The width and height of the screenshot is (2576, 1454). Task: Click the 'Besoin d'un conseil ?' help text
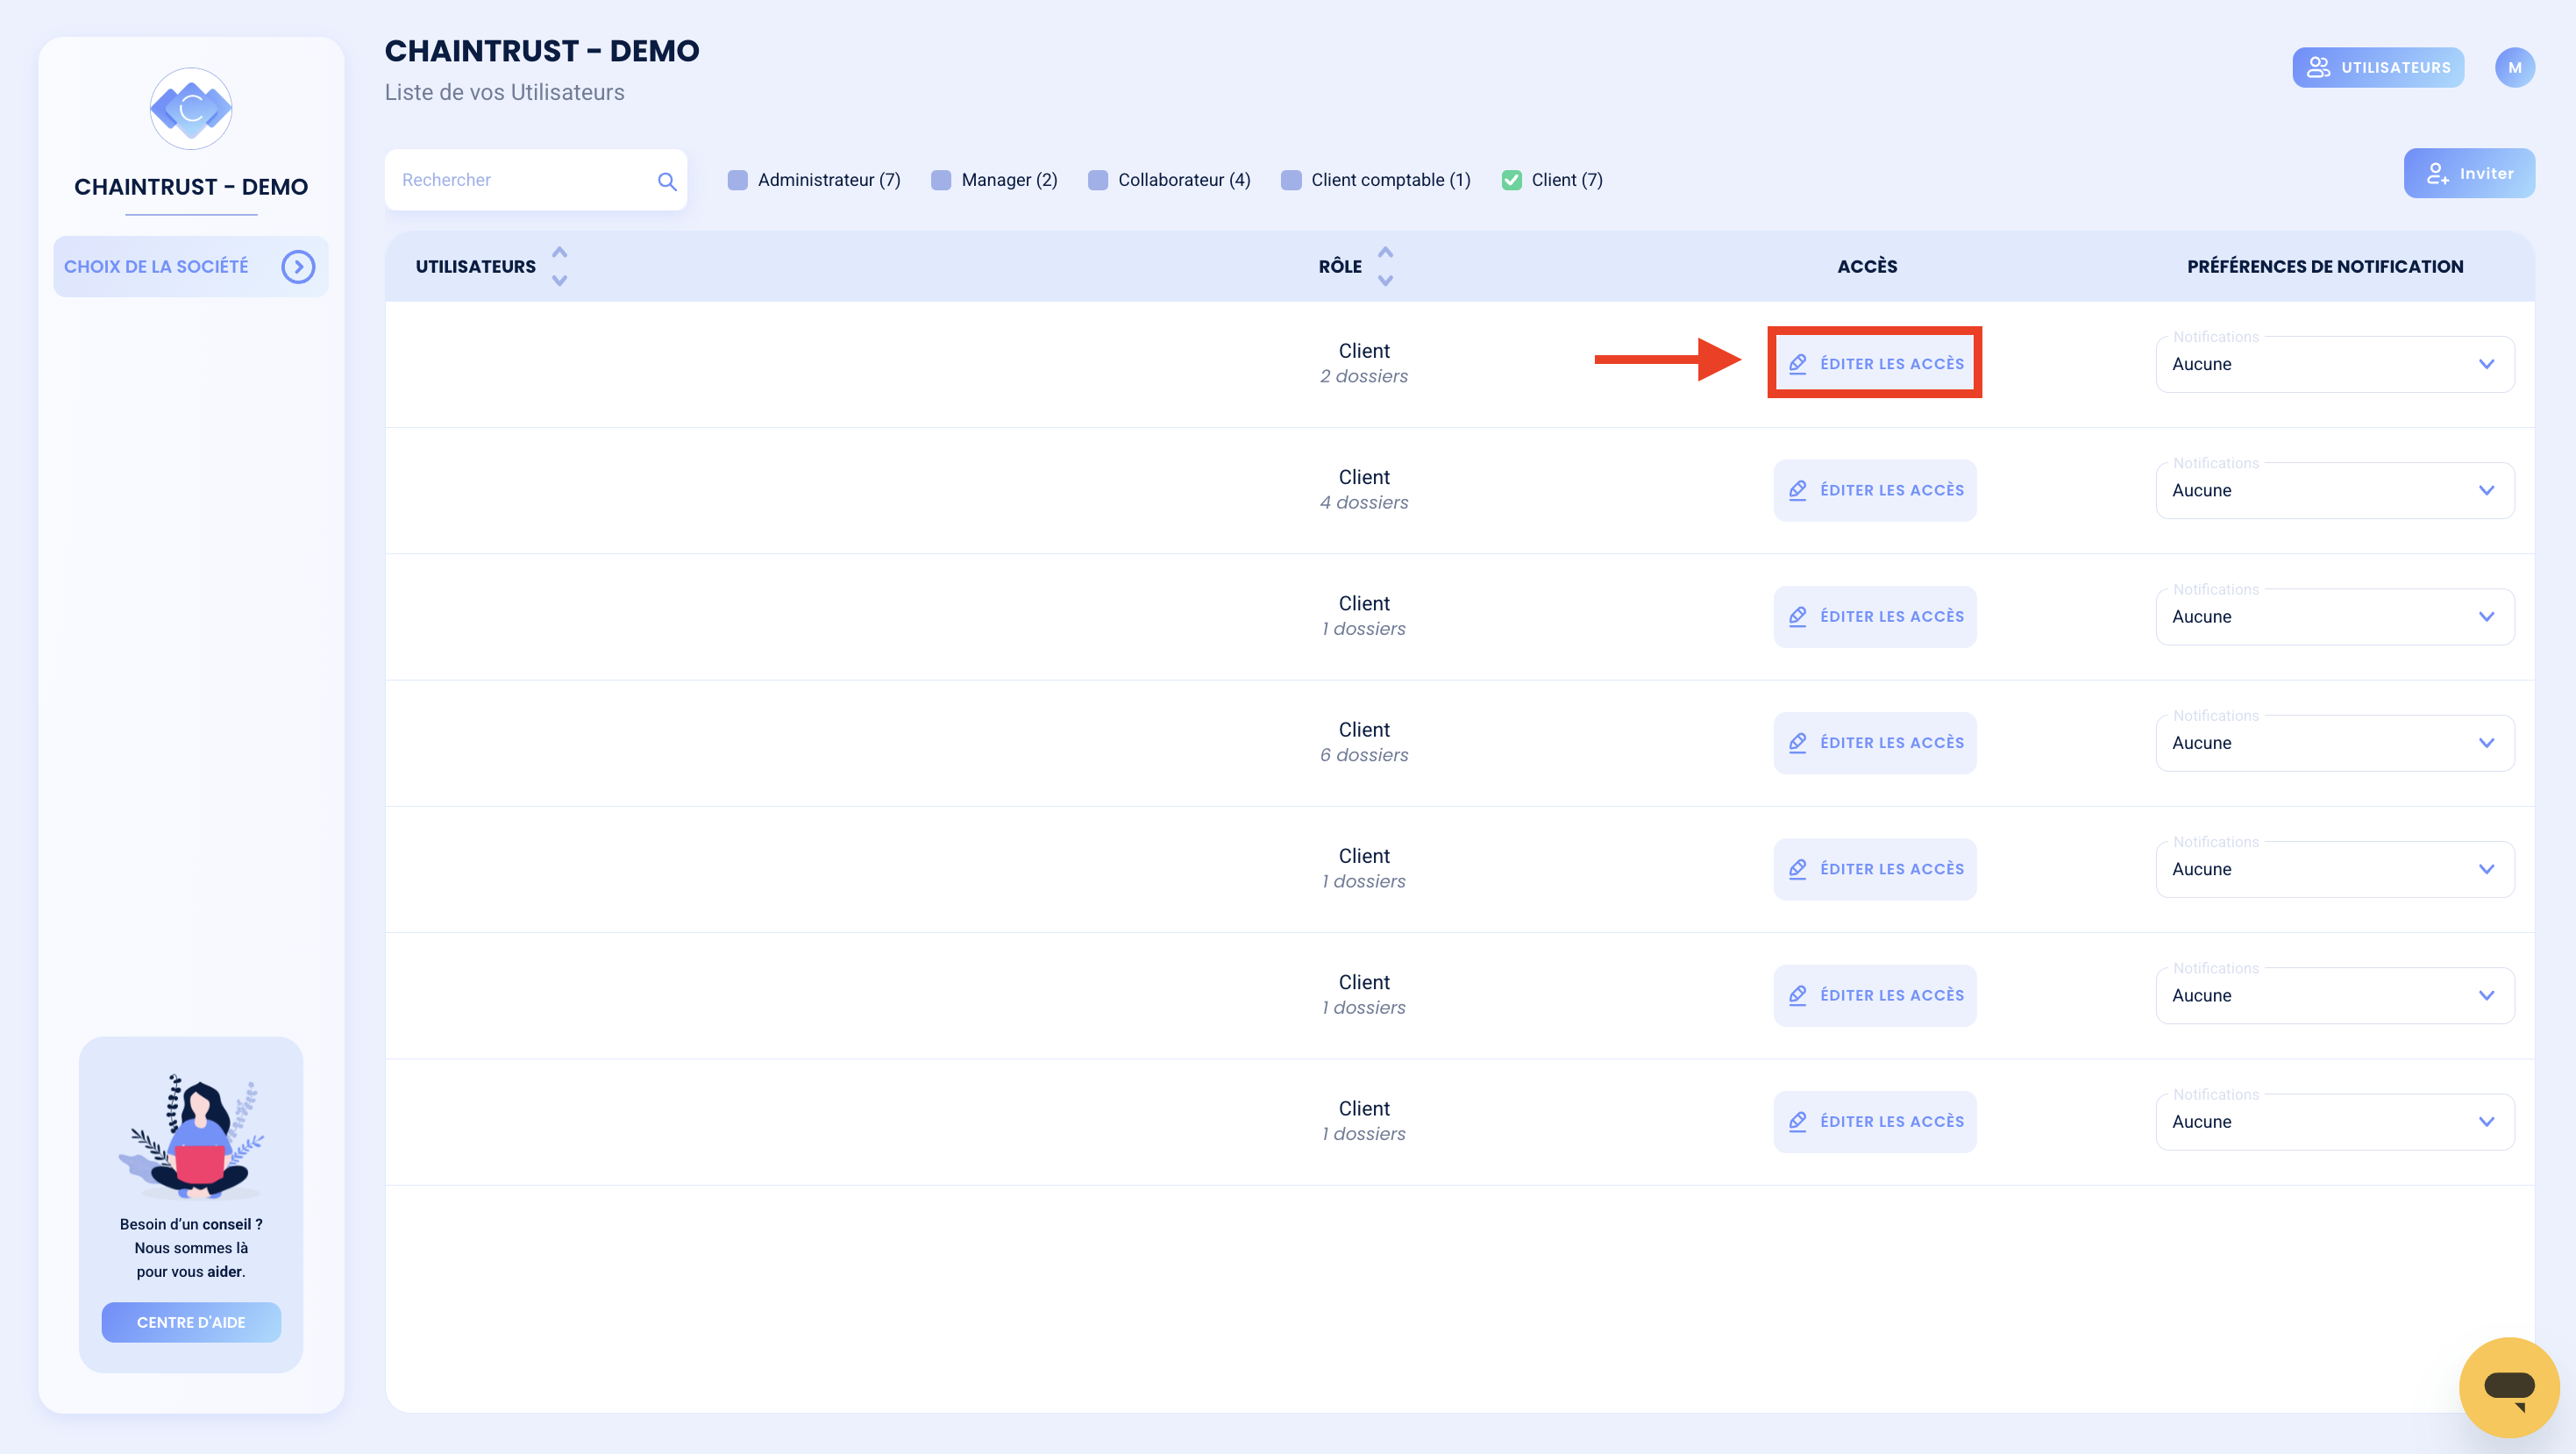(x=191, y=1225)
